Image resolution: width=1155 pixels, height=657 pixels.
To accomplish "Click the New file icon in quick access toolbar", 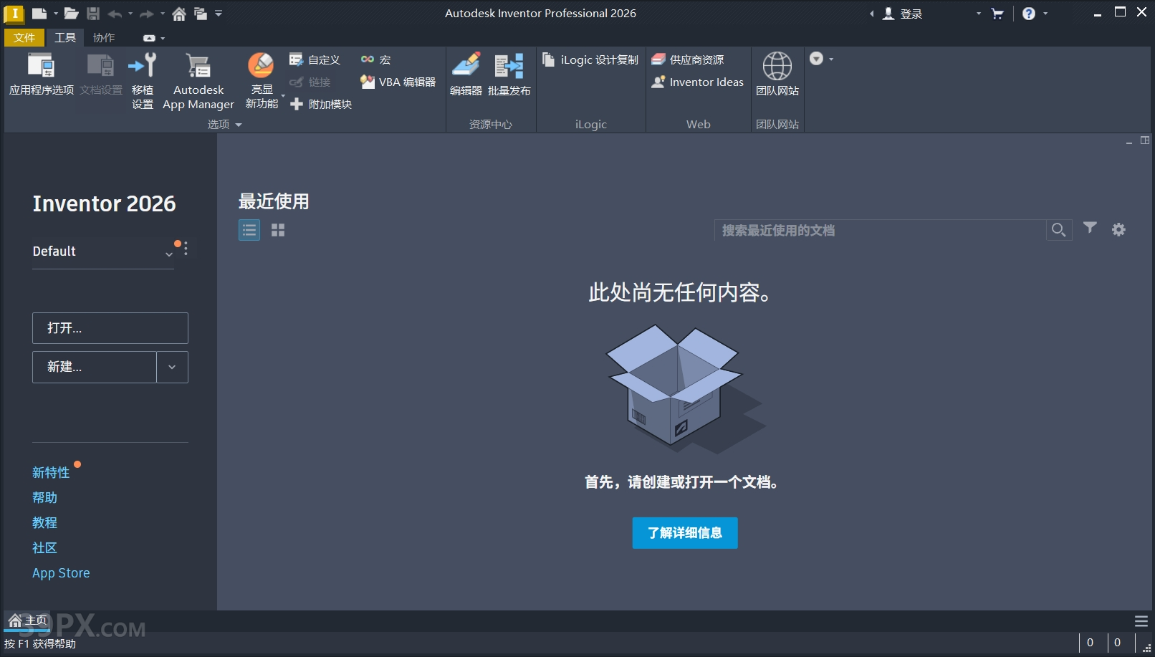I will tap(39, 13).
